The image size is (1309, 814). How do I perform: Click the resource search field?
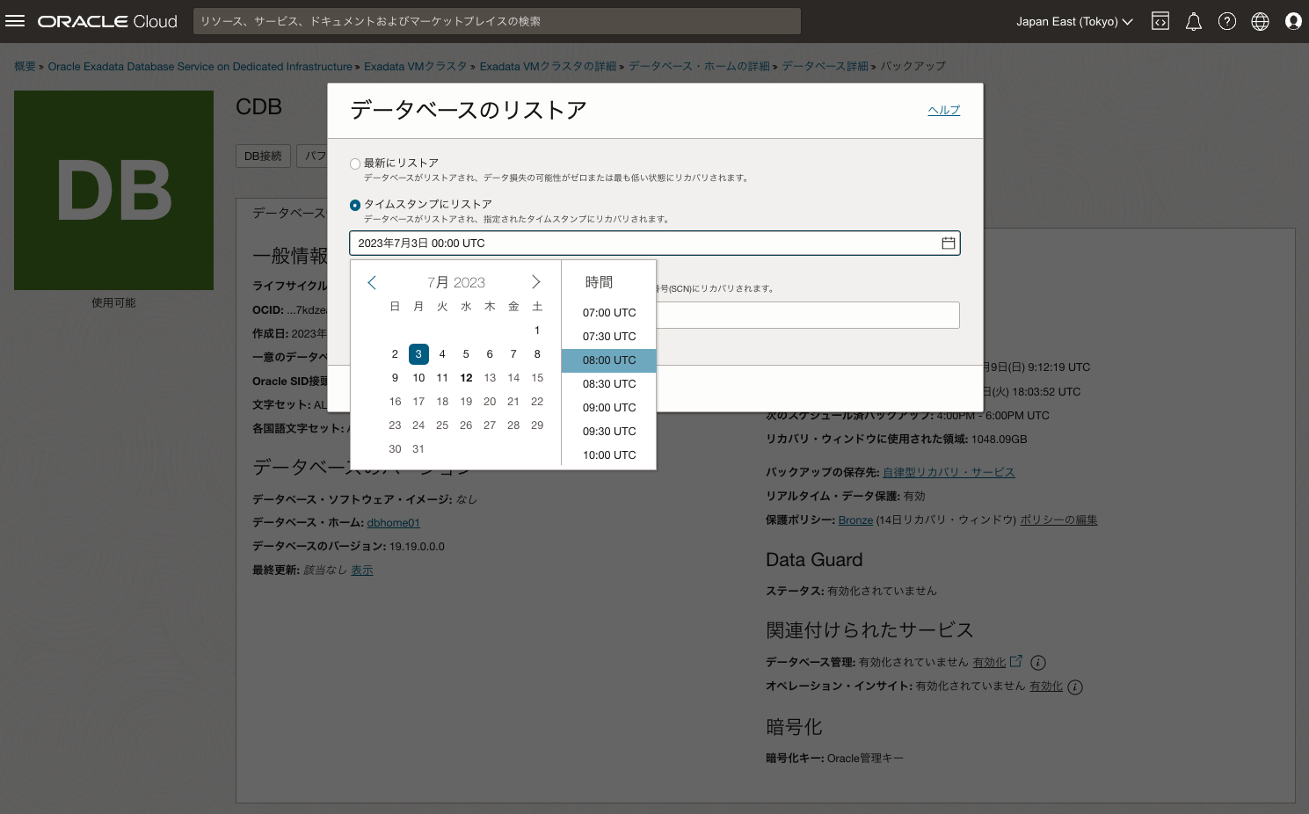pos(497,21)
